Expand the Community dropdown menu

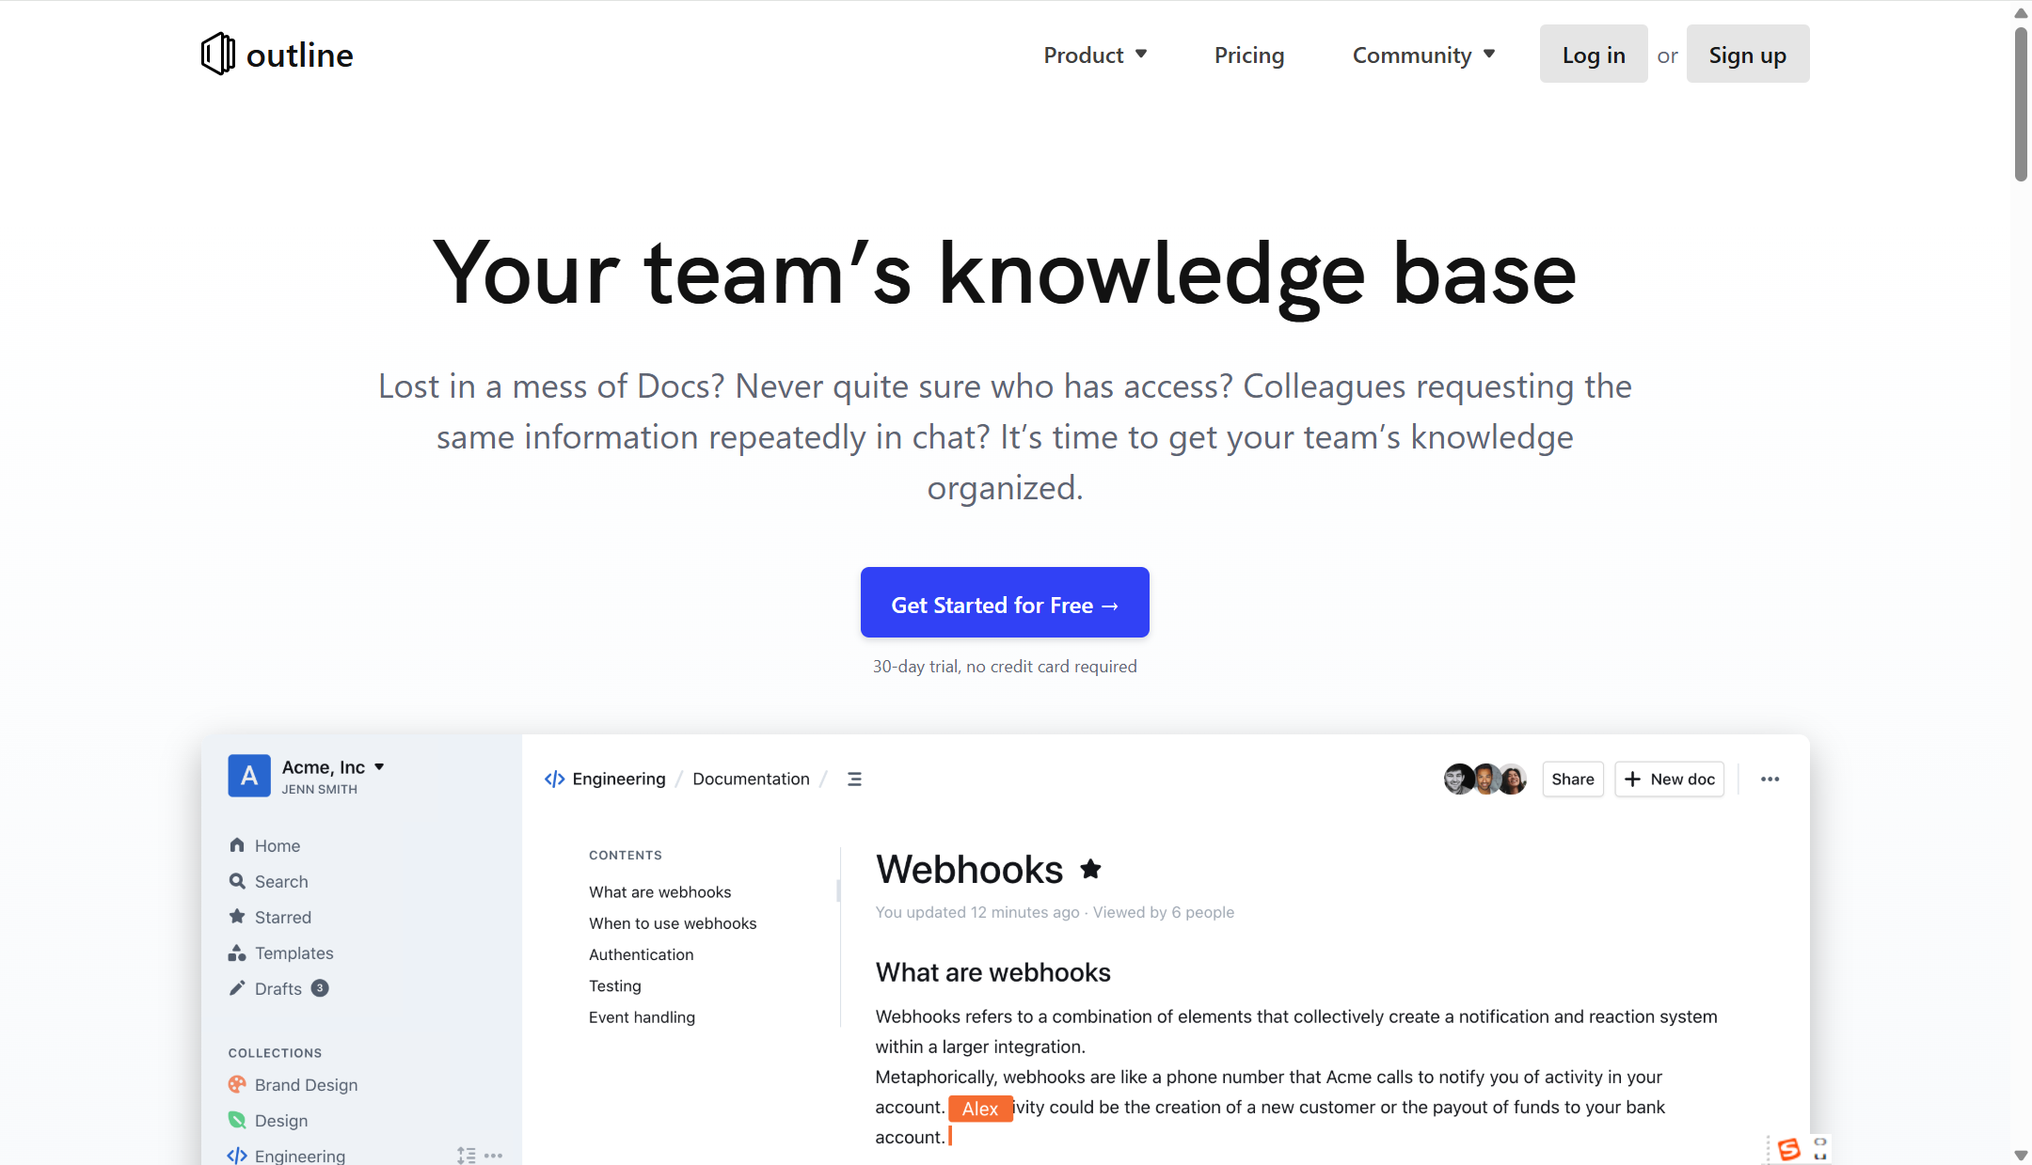coord(1423,55)
